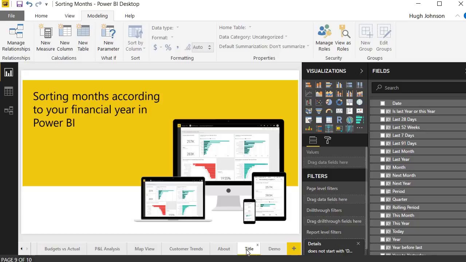The image size is (466, 262).
Task: Open Data Category Uncategorized dropdown
Action: (253, 37)
